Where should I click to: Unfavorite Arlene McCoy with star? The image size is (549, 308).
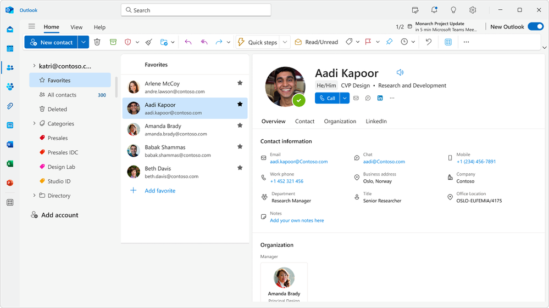tap(240, 83)
